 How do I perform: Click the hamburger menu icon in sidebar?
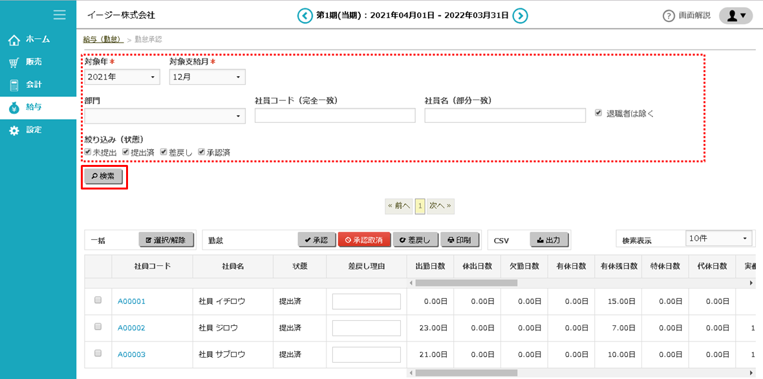[59, 15]
